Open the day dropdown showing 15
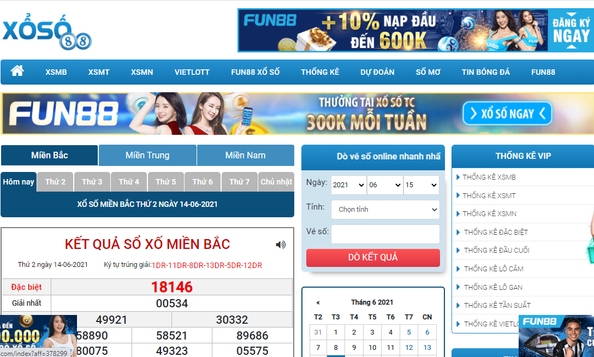Viewport: 594px width, 357px height. [421, 185]
